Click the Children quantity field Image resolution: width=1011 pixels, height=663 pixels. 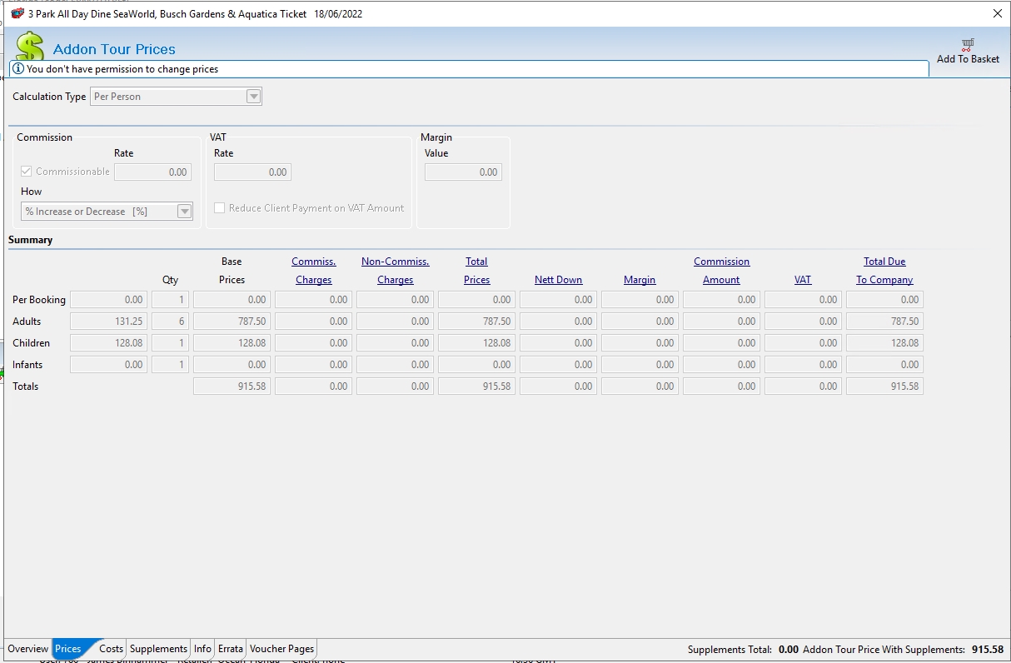click(170, 343)
